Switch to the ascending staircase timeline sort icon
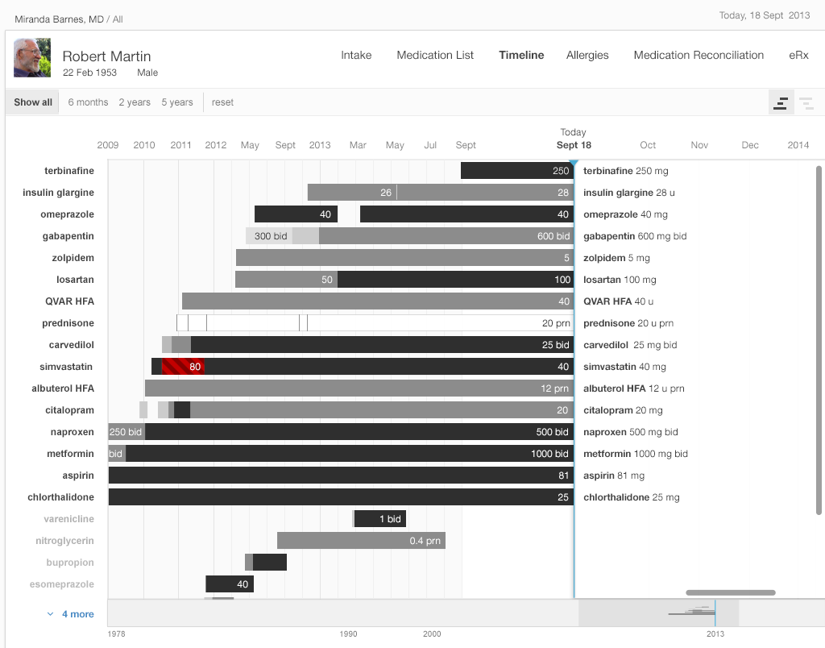825x648 pixels. point(781,102)
